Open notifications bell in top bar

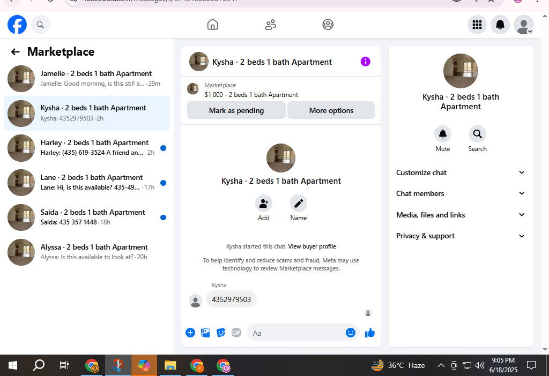500,25
